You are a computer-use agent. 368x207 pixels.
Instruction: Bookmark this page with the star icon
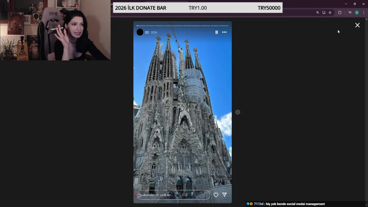pyautogui.click(x=330, y=13)
